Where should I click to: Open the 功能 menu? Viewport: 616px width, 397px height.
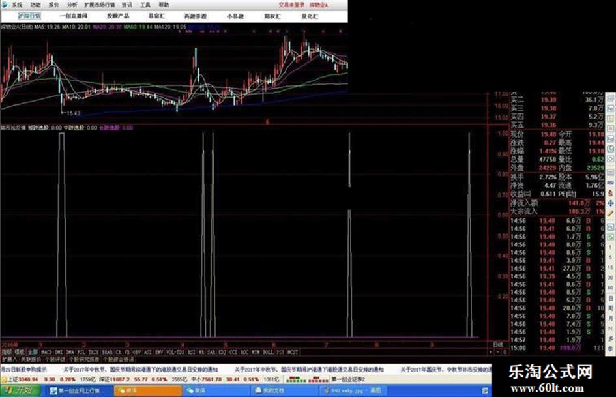point(35,5)
